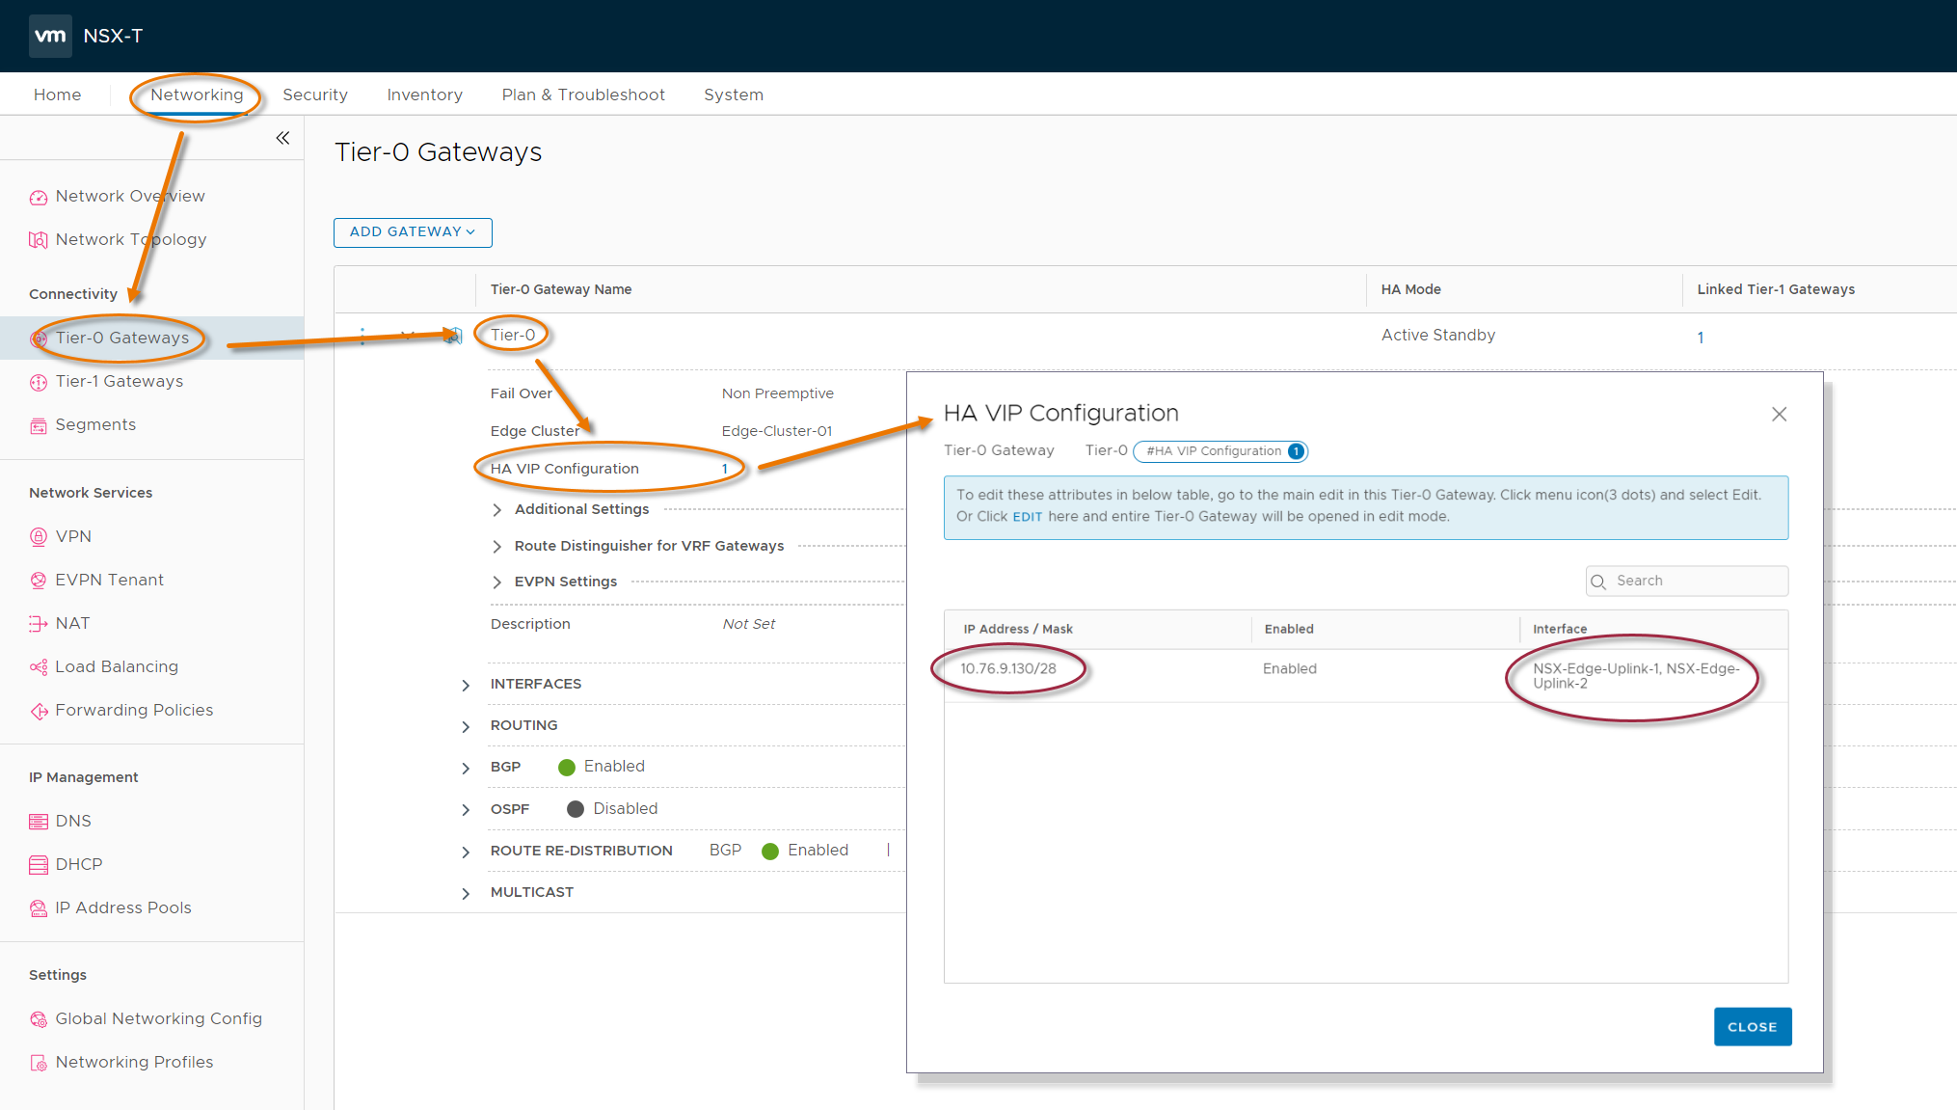Viewport: 1957px width, 1110px height.
Task: Open the Global Networking Config icon
Action: (39, 1019)
